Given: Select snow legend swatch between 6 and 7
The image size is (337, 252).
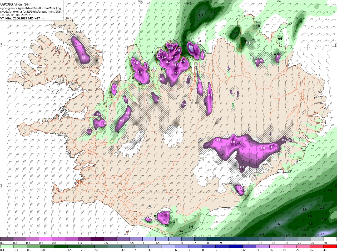Looking at the screenshot, I should [x=188, y=239].
